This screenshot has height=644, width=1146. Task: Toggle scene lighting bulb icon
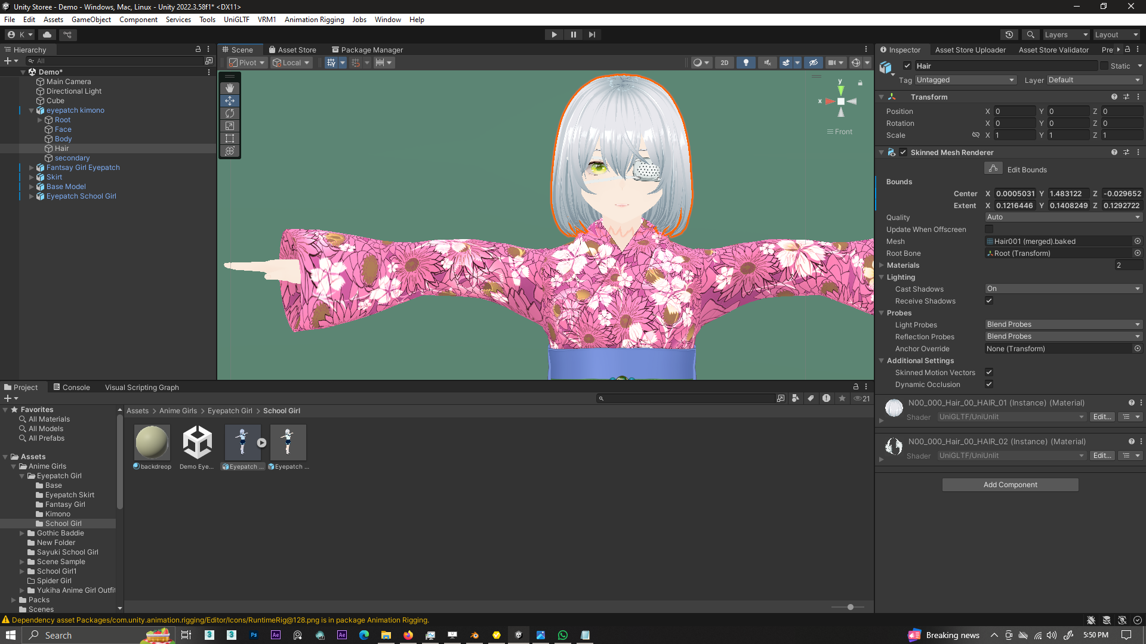pos(745,63)
